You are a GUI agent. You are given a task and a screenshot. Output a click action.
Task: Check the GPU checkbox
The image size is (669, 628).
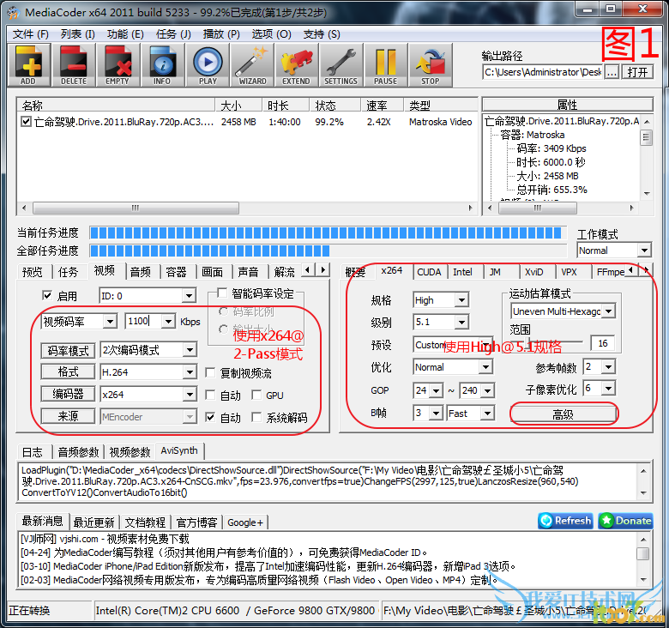tap(257, 396)
